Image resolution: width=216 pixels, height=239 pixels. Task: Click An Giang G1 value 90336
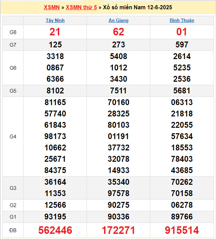(118, 217)
